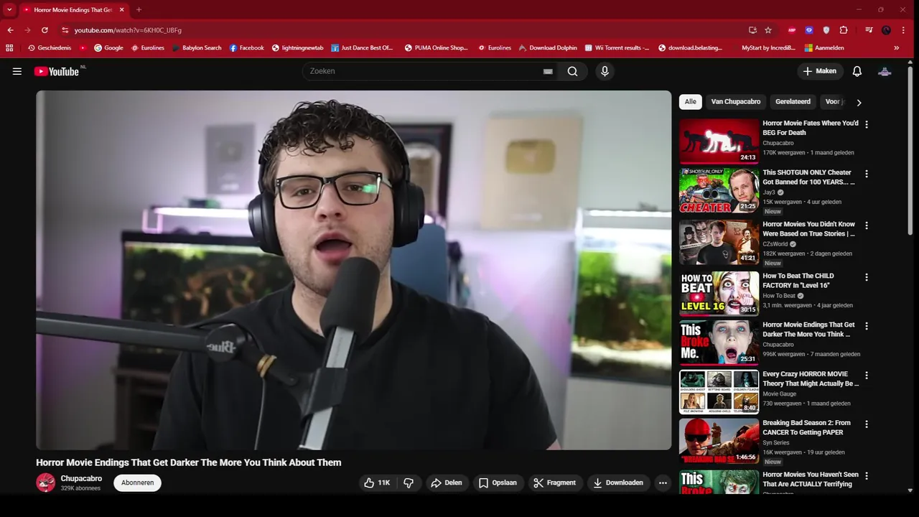Open options for How To Beat video
This screenshot has width=919, height=517.
tap(866, 277)
